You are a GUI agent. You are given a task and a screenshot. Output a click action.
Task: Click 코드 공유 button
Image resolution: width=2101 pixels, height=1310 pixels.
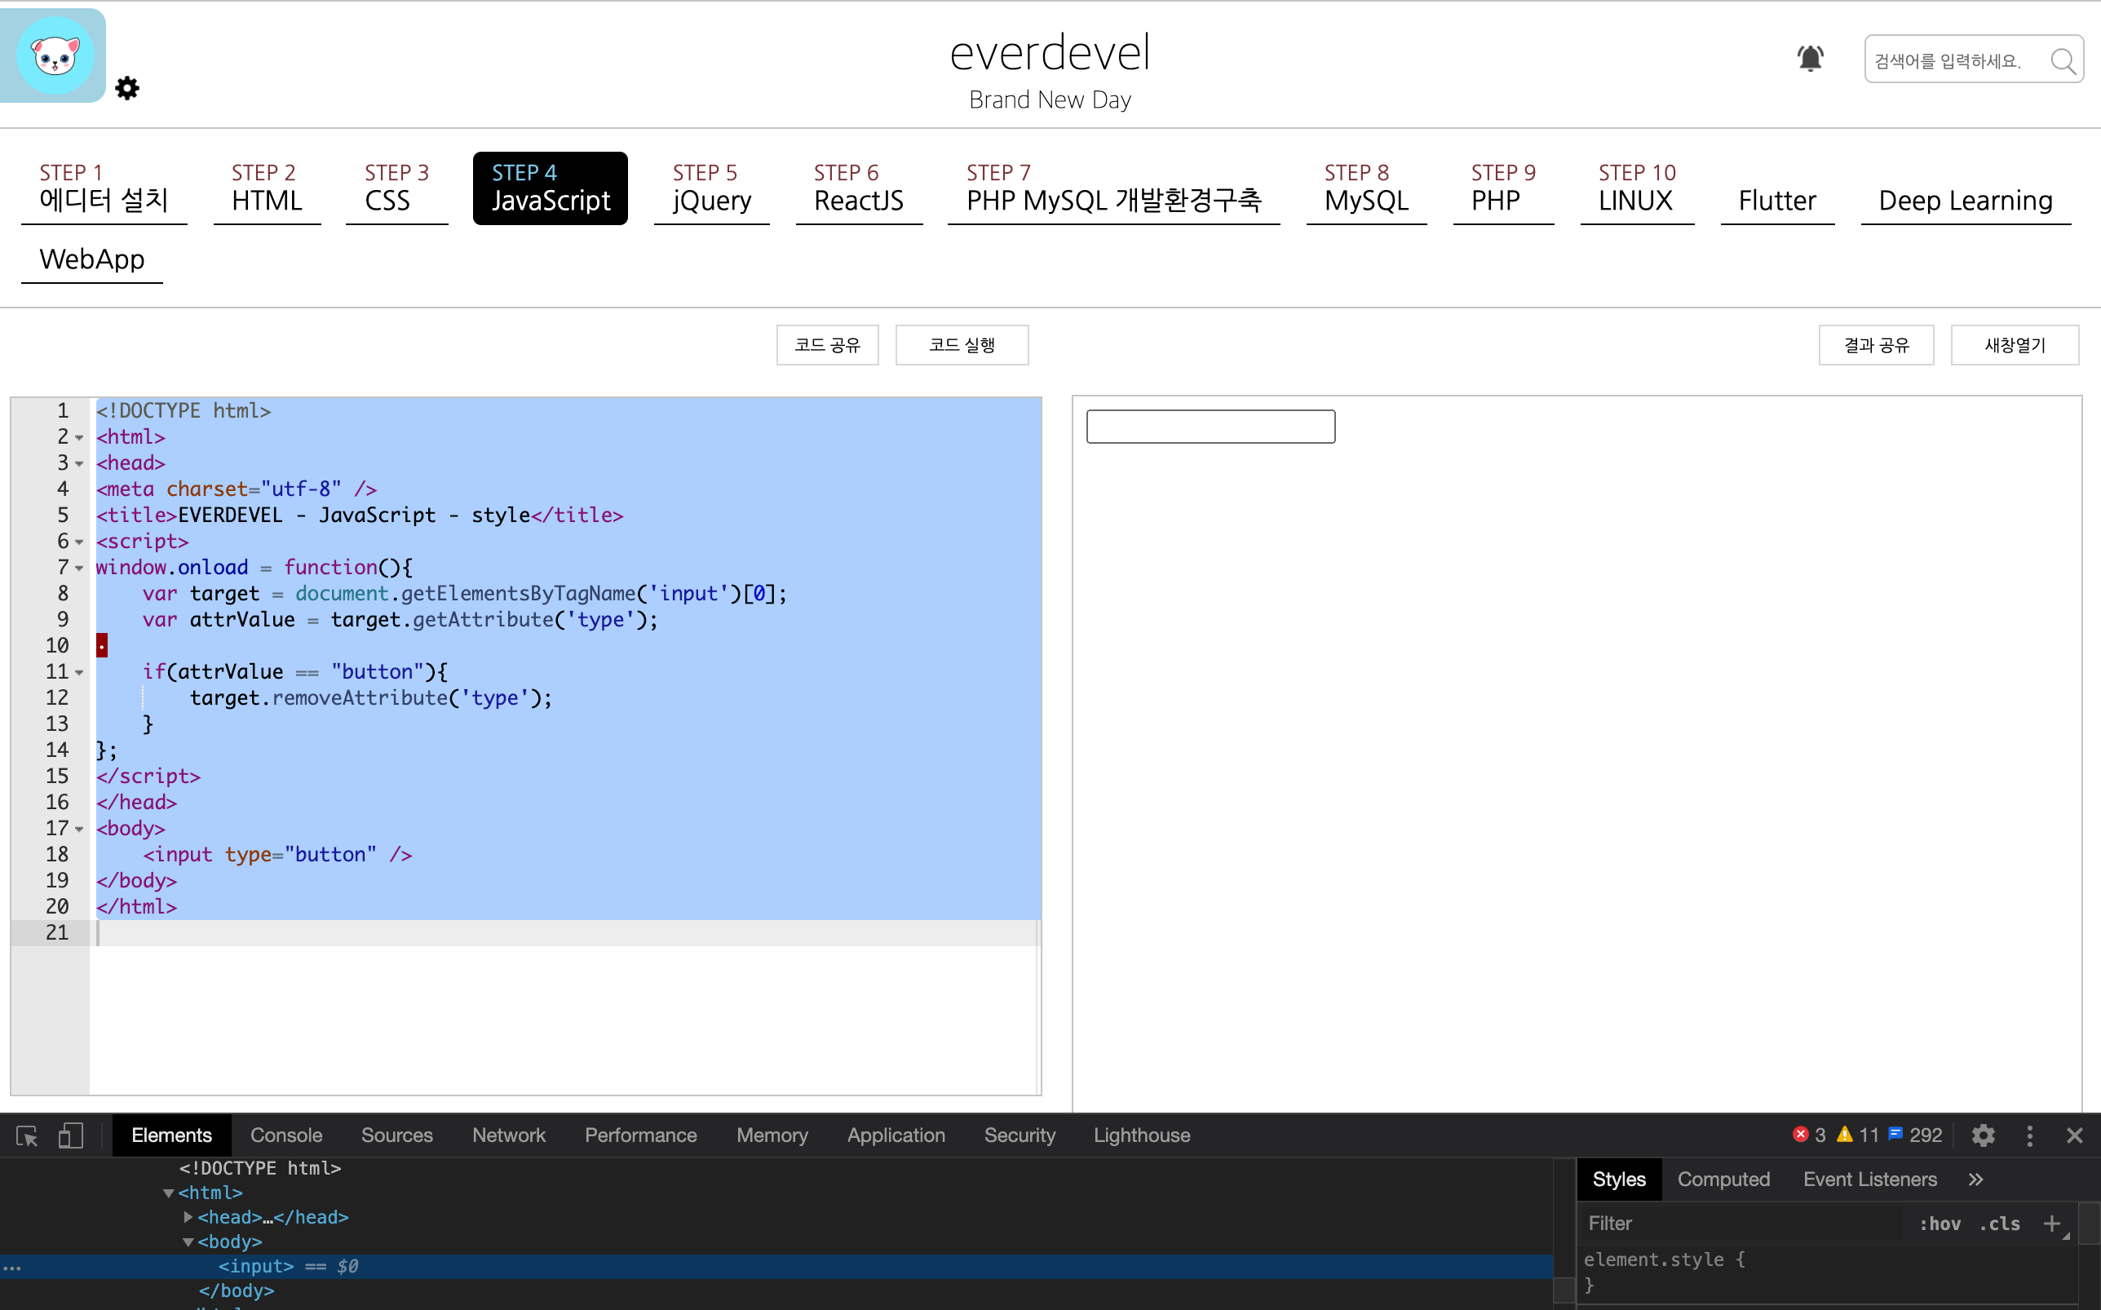827,345
